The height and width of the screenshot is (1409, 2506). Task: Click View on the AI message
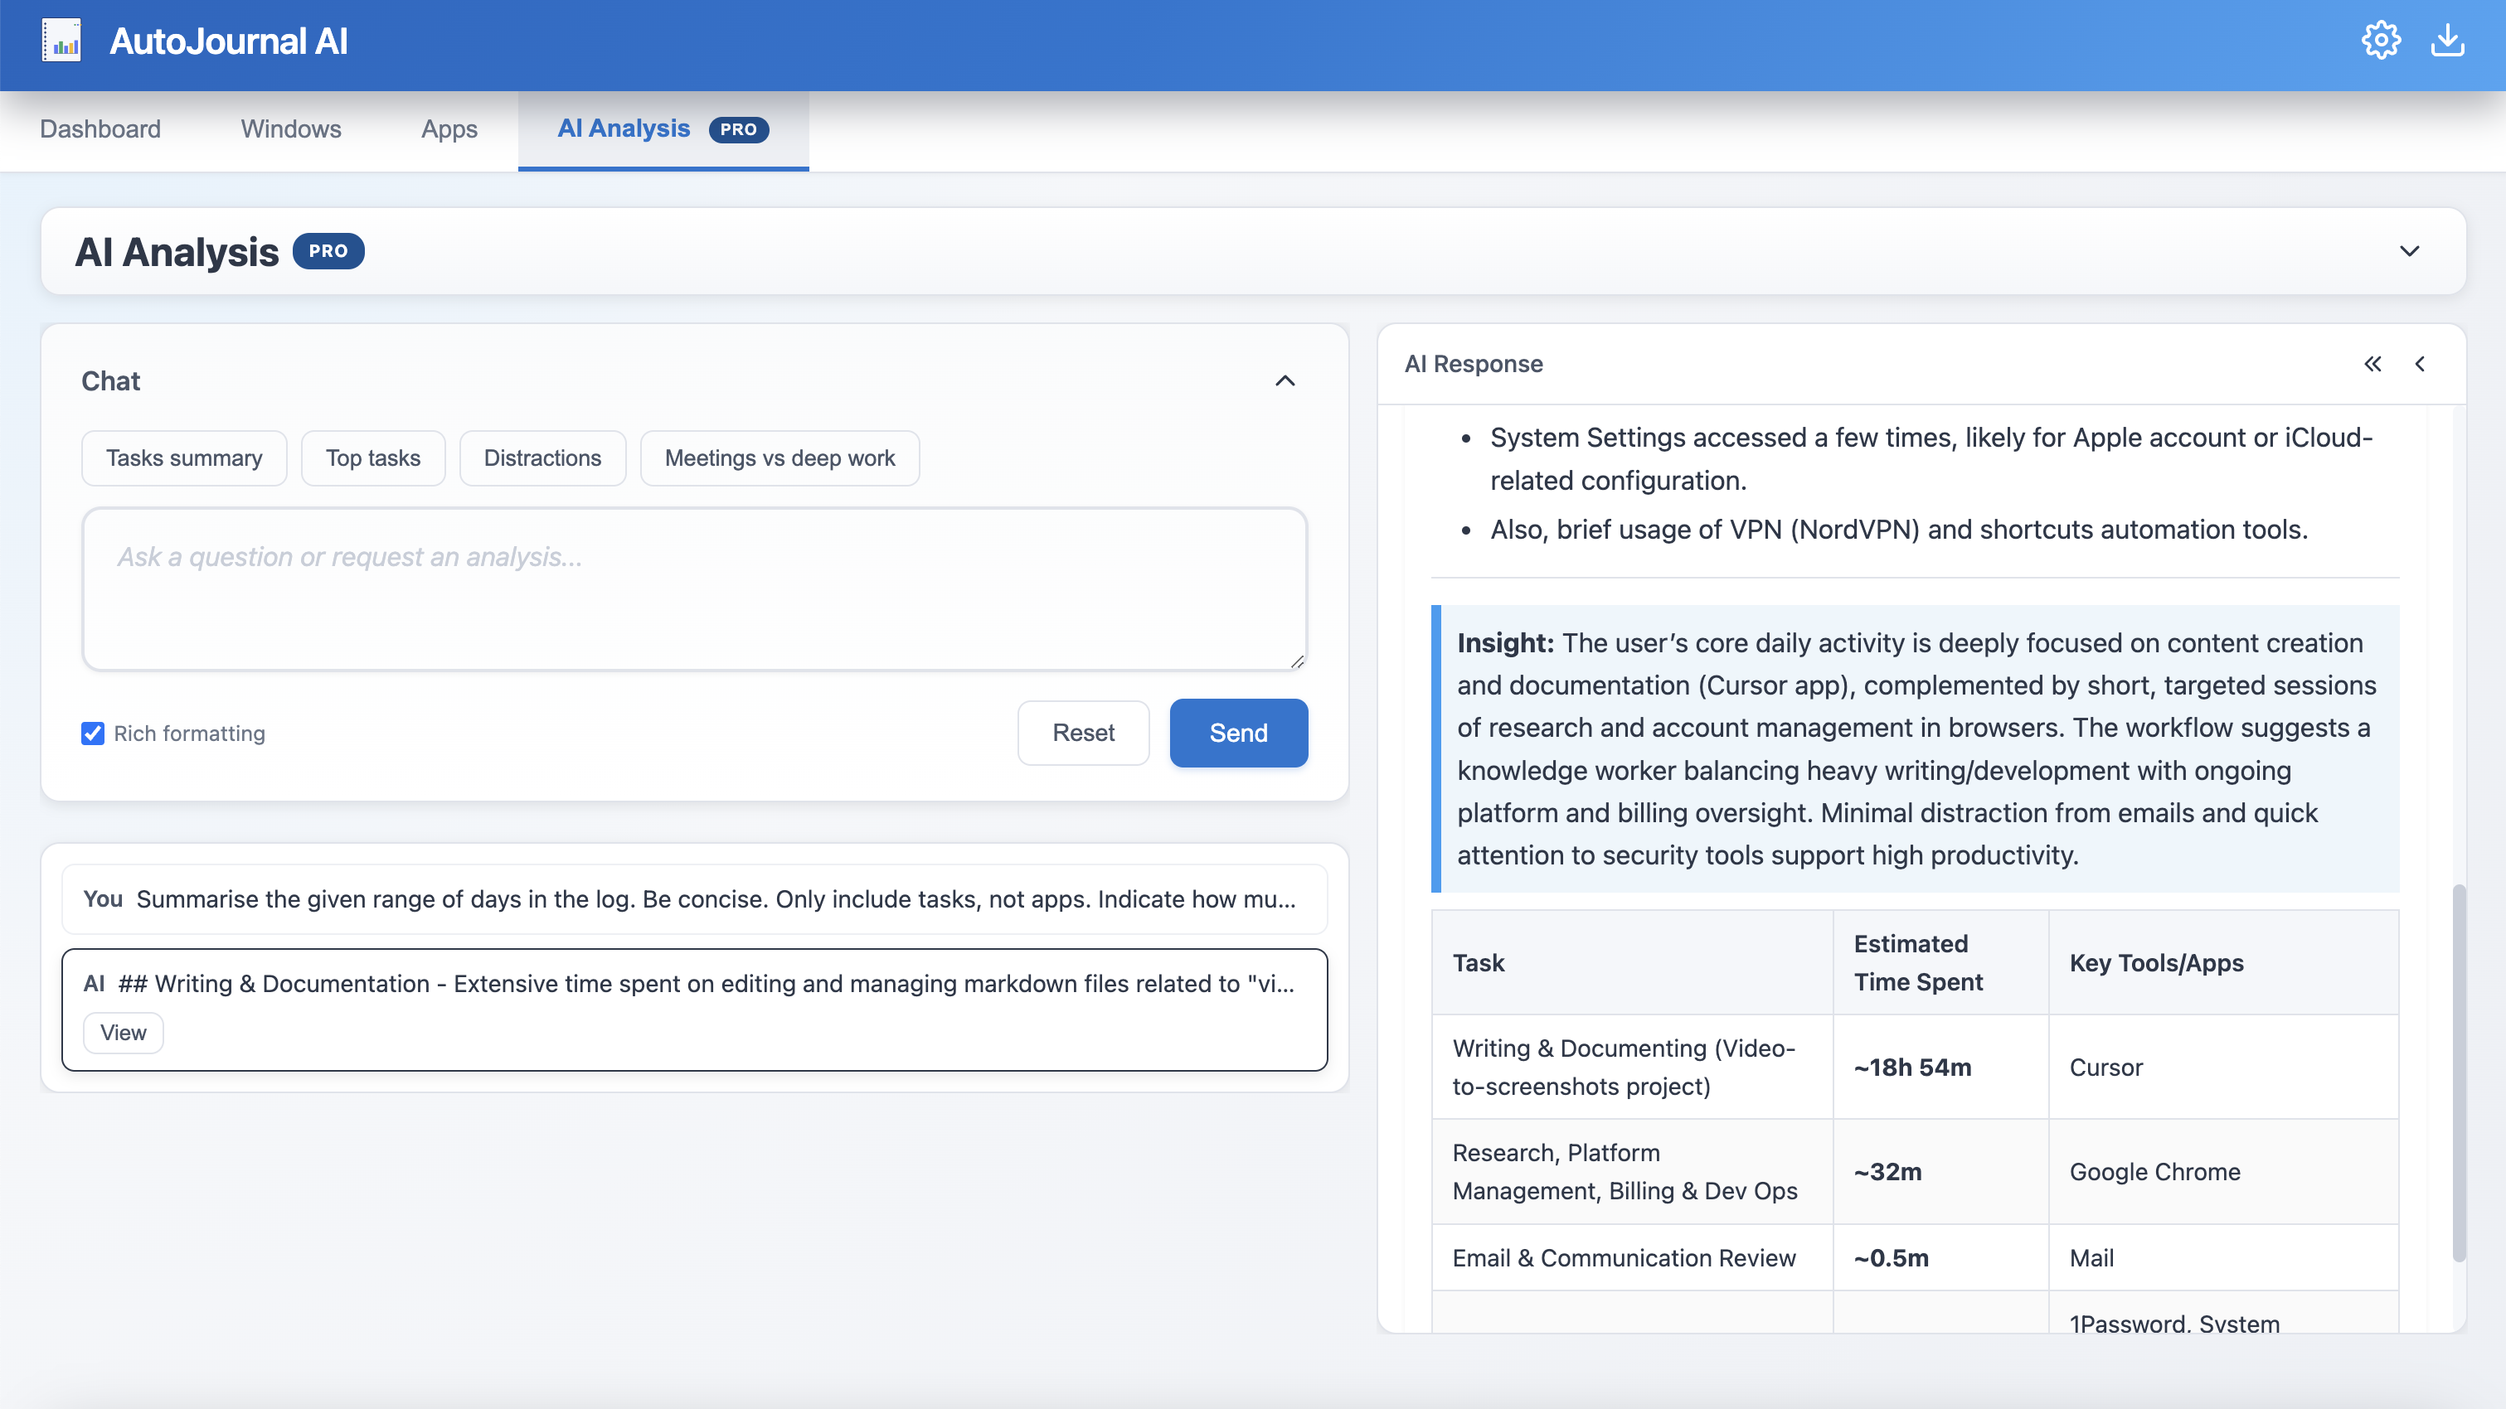click(124, 1033)
